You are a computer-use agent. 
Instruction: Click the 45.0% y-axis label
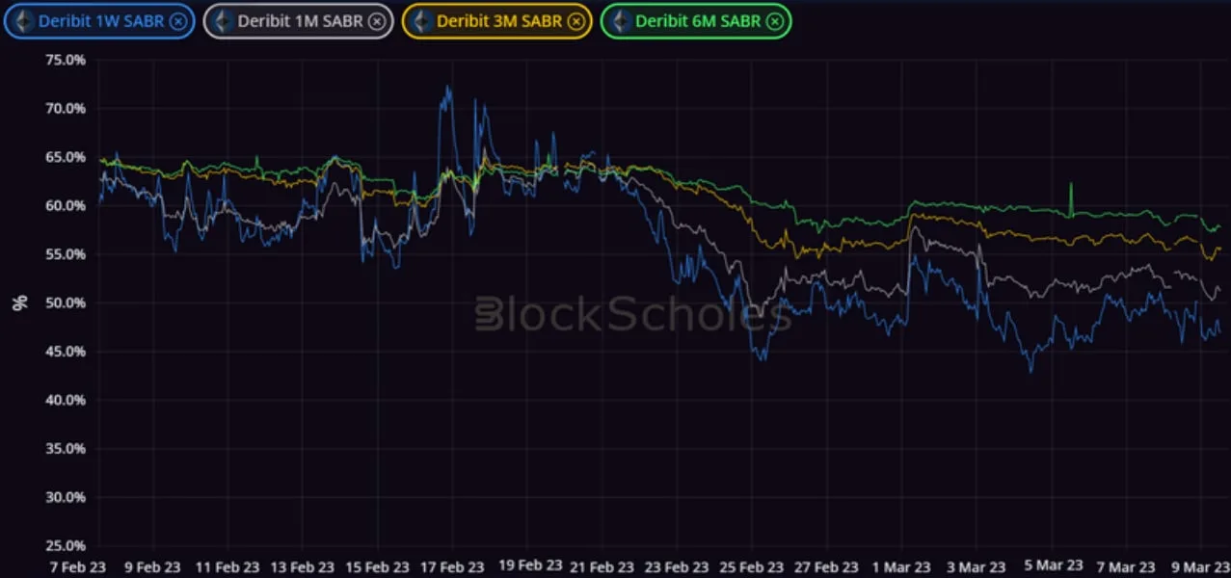[66, 352]
